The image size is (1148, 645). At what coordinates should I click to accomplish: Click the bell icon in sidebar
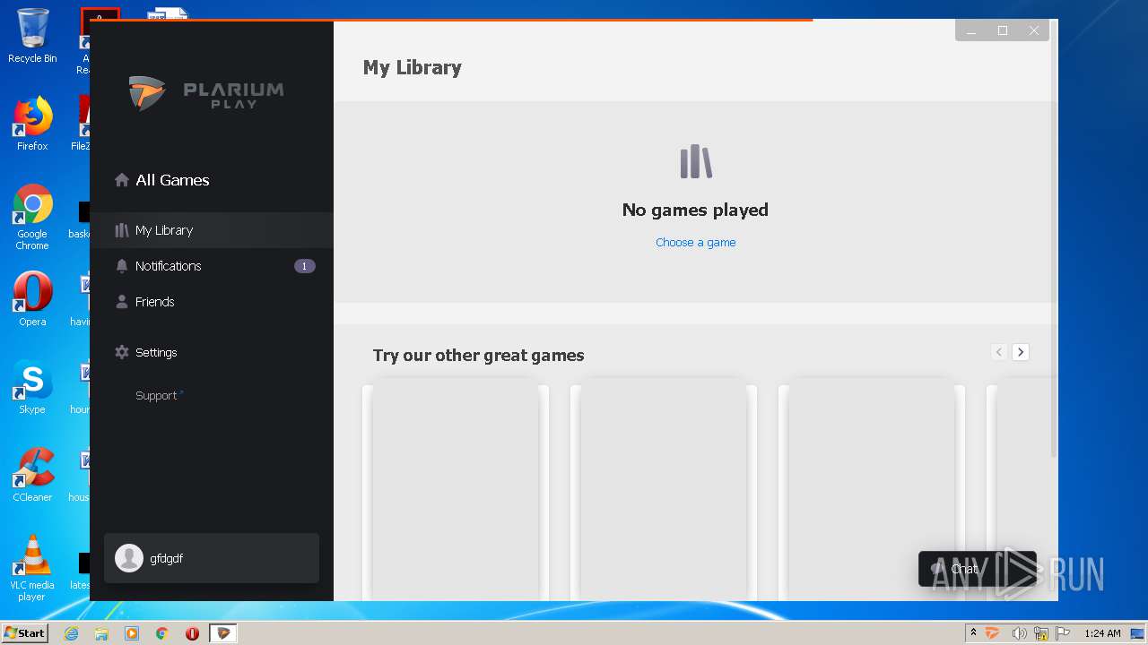click(122, 266)
